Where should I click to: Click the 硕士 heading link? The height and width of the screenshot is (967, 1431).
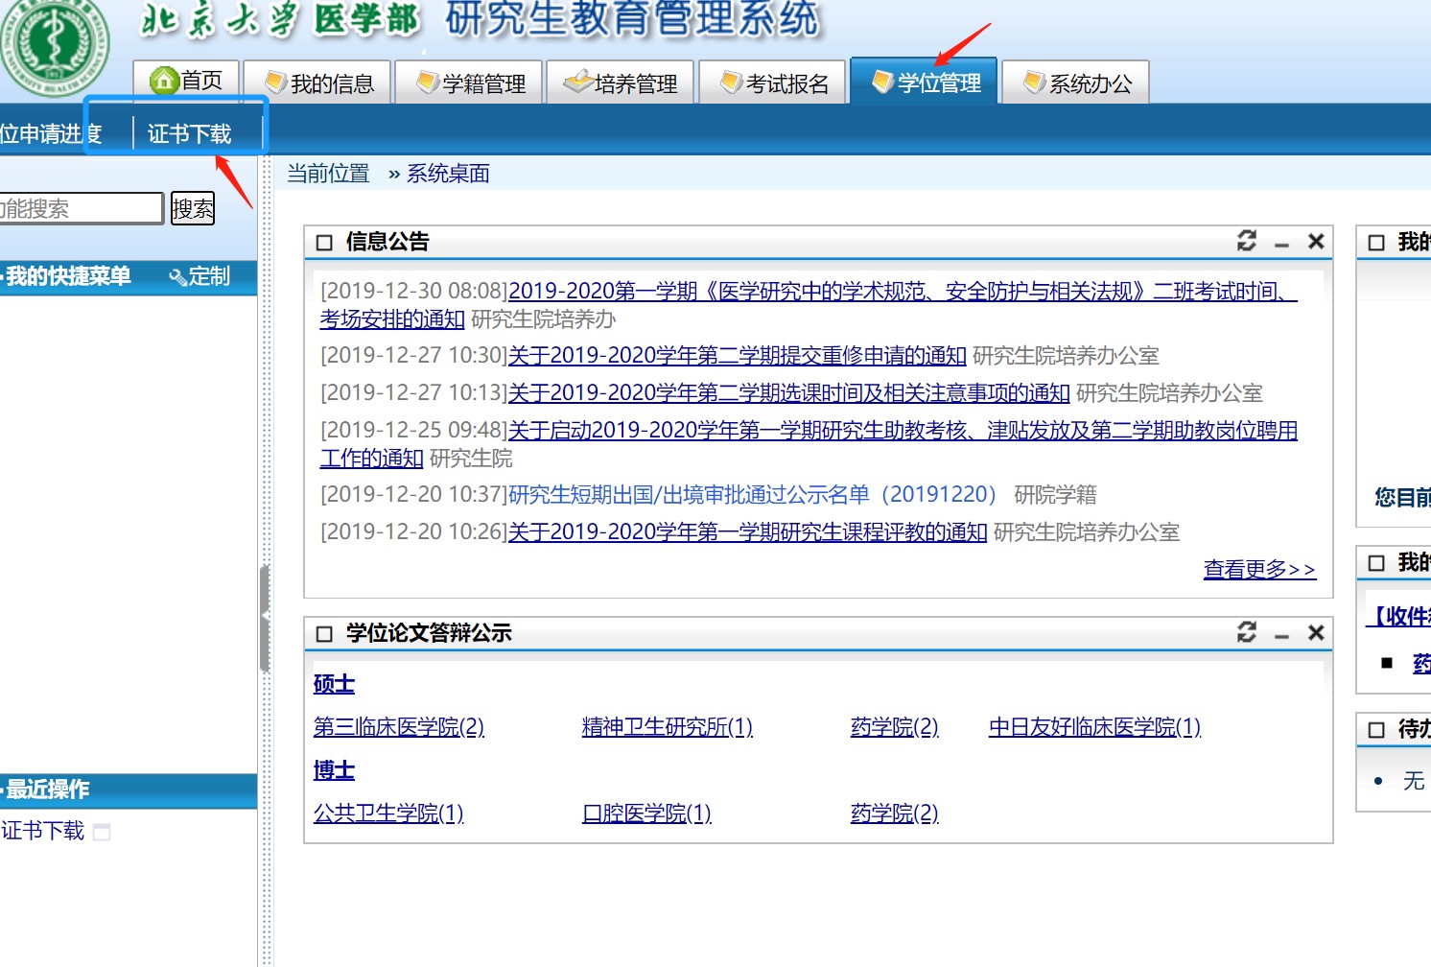pyautogui.click(x=334, y=684)
